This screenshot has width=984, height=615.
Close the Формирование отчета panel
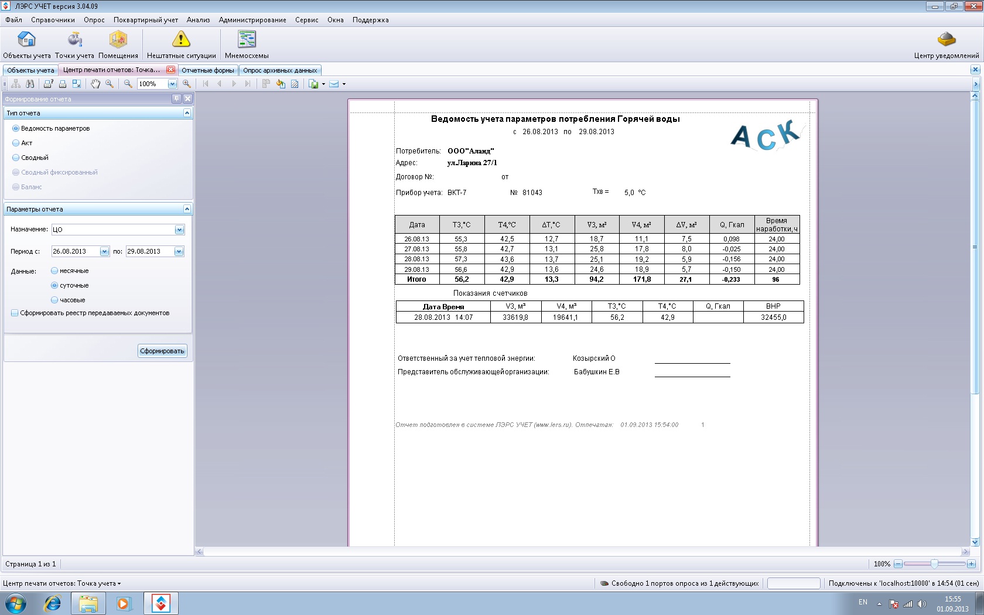187,99
